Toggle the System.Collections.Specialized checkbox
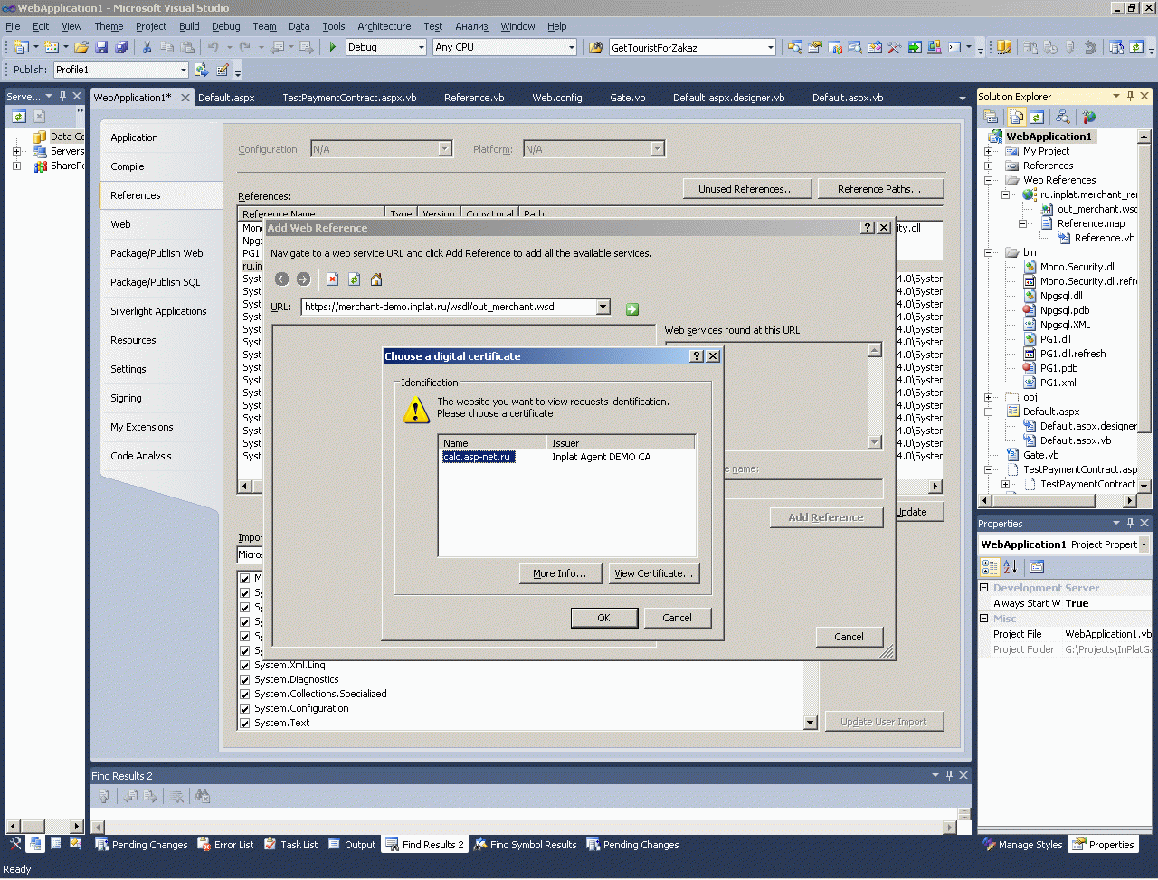This screenshot has height=880, width=1158. (x=244, y=694)
